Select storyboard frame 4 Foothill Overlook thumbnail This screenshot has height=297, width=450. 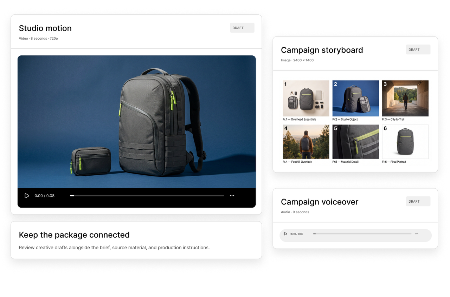tap(306, 142)
